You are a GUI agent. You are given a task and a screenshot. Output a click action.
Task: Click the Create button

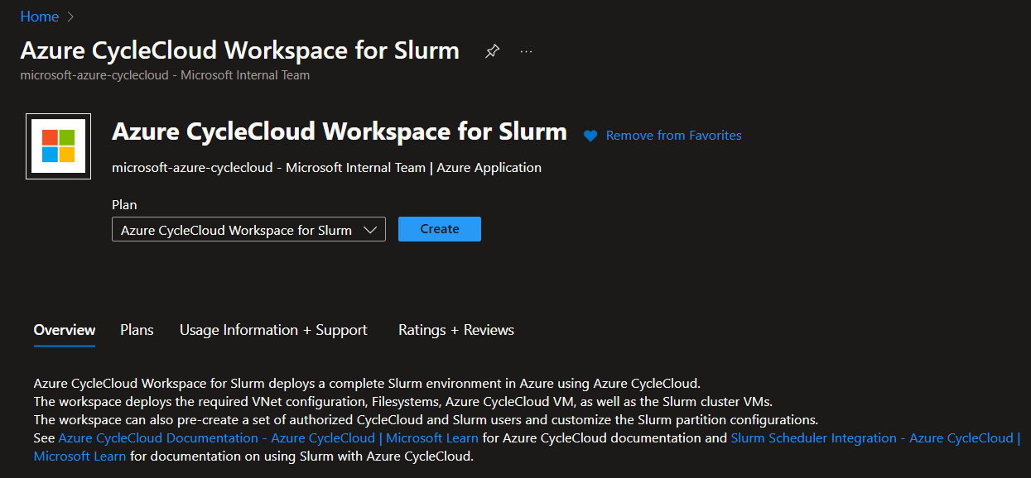coord(439,229)
